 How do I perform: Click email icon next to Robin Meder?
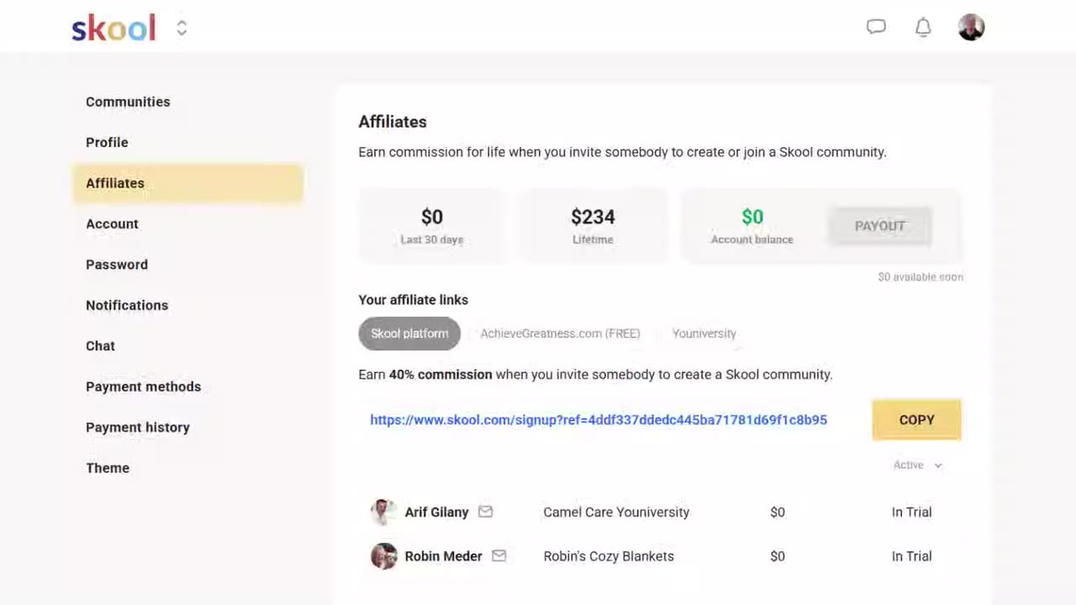(498, 555)
